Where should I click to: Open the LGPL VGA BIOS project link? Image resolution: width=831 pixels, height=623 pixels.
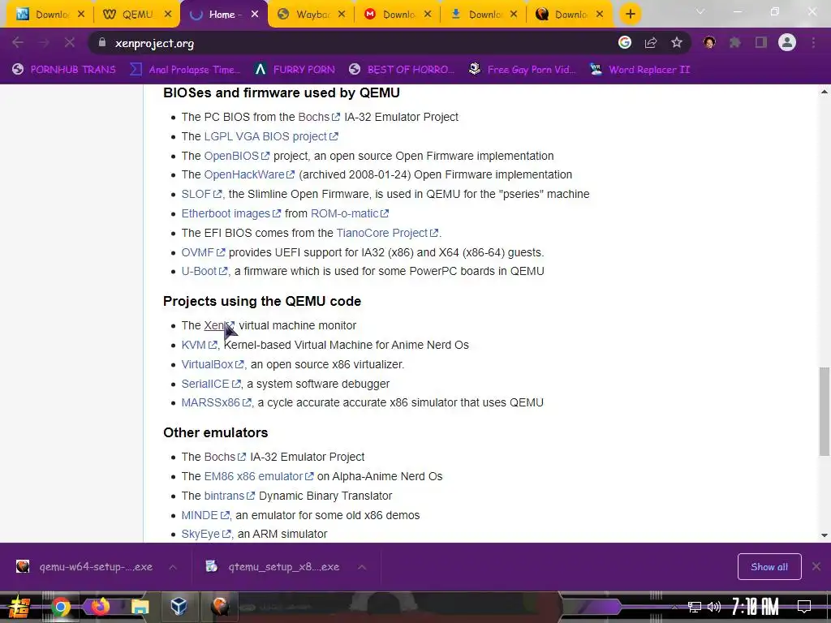[x=271, y=136]
